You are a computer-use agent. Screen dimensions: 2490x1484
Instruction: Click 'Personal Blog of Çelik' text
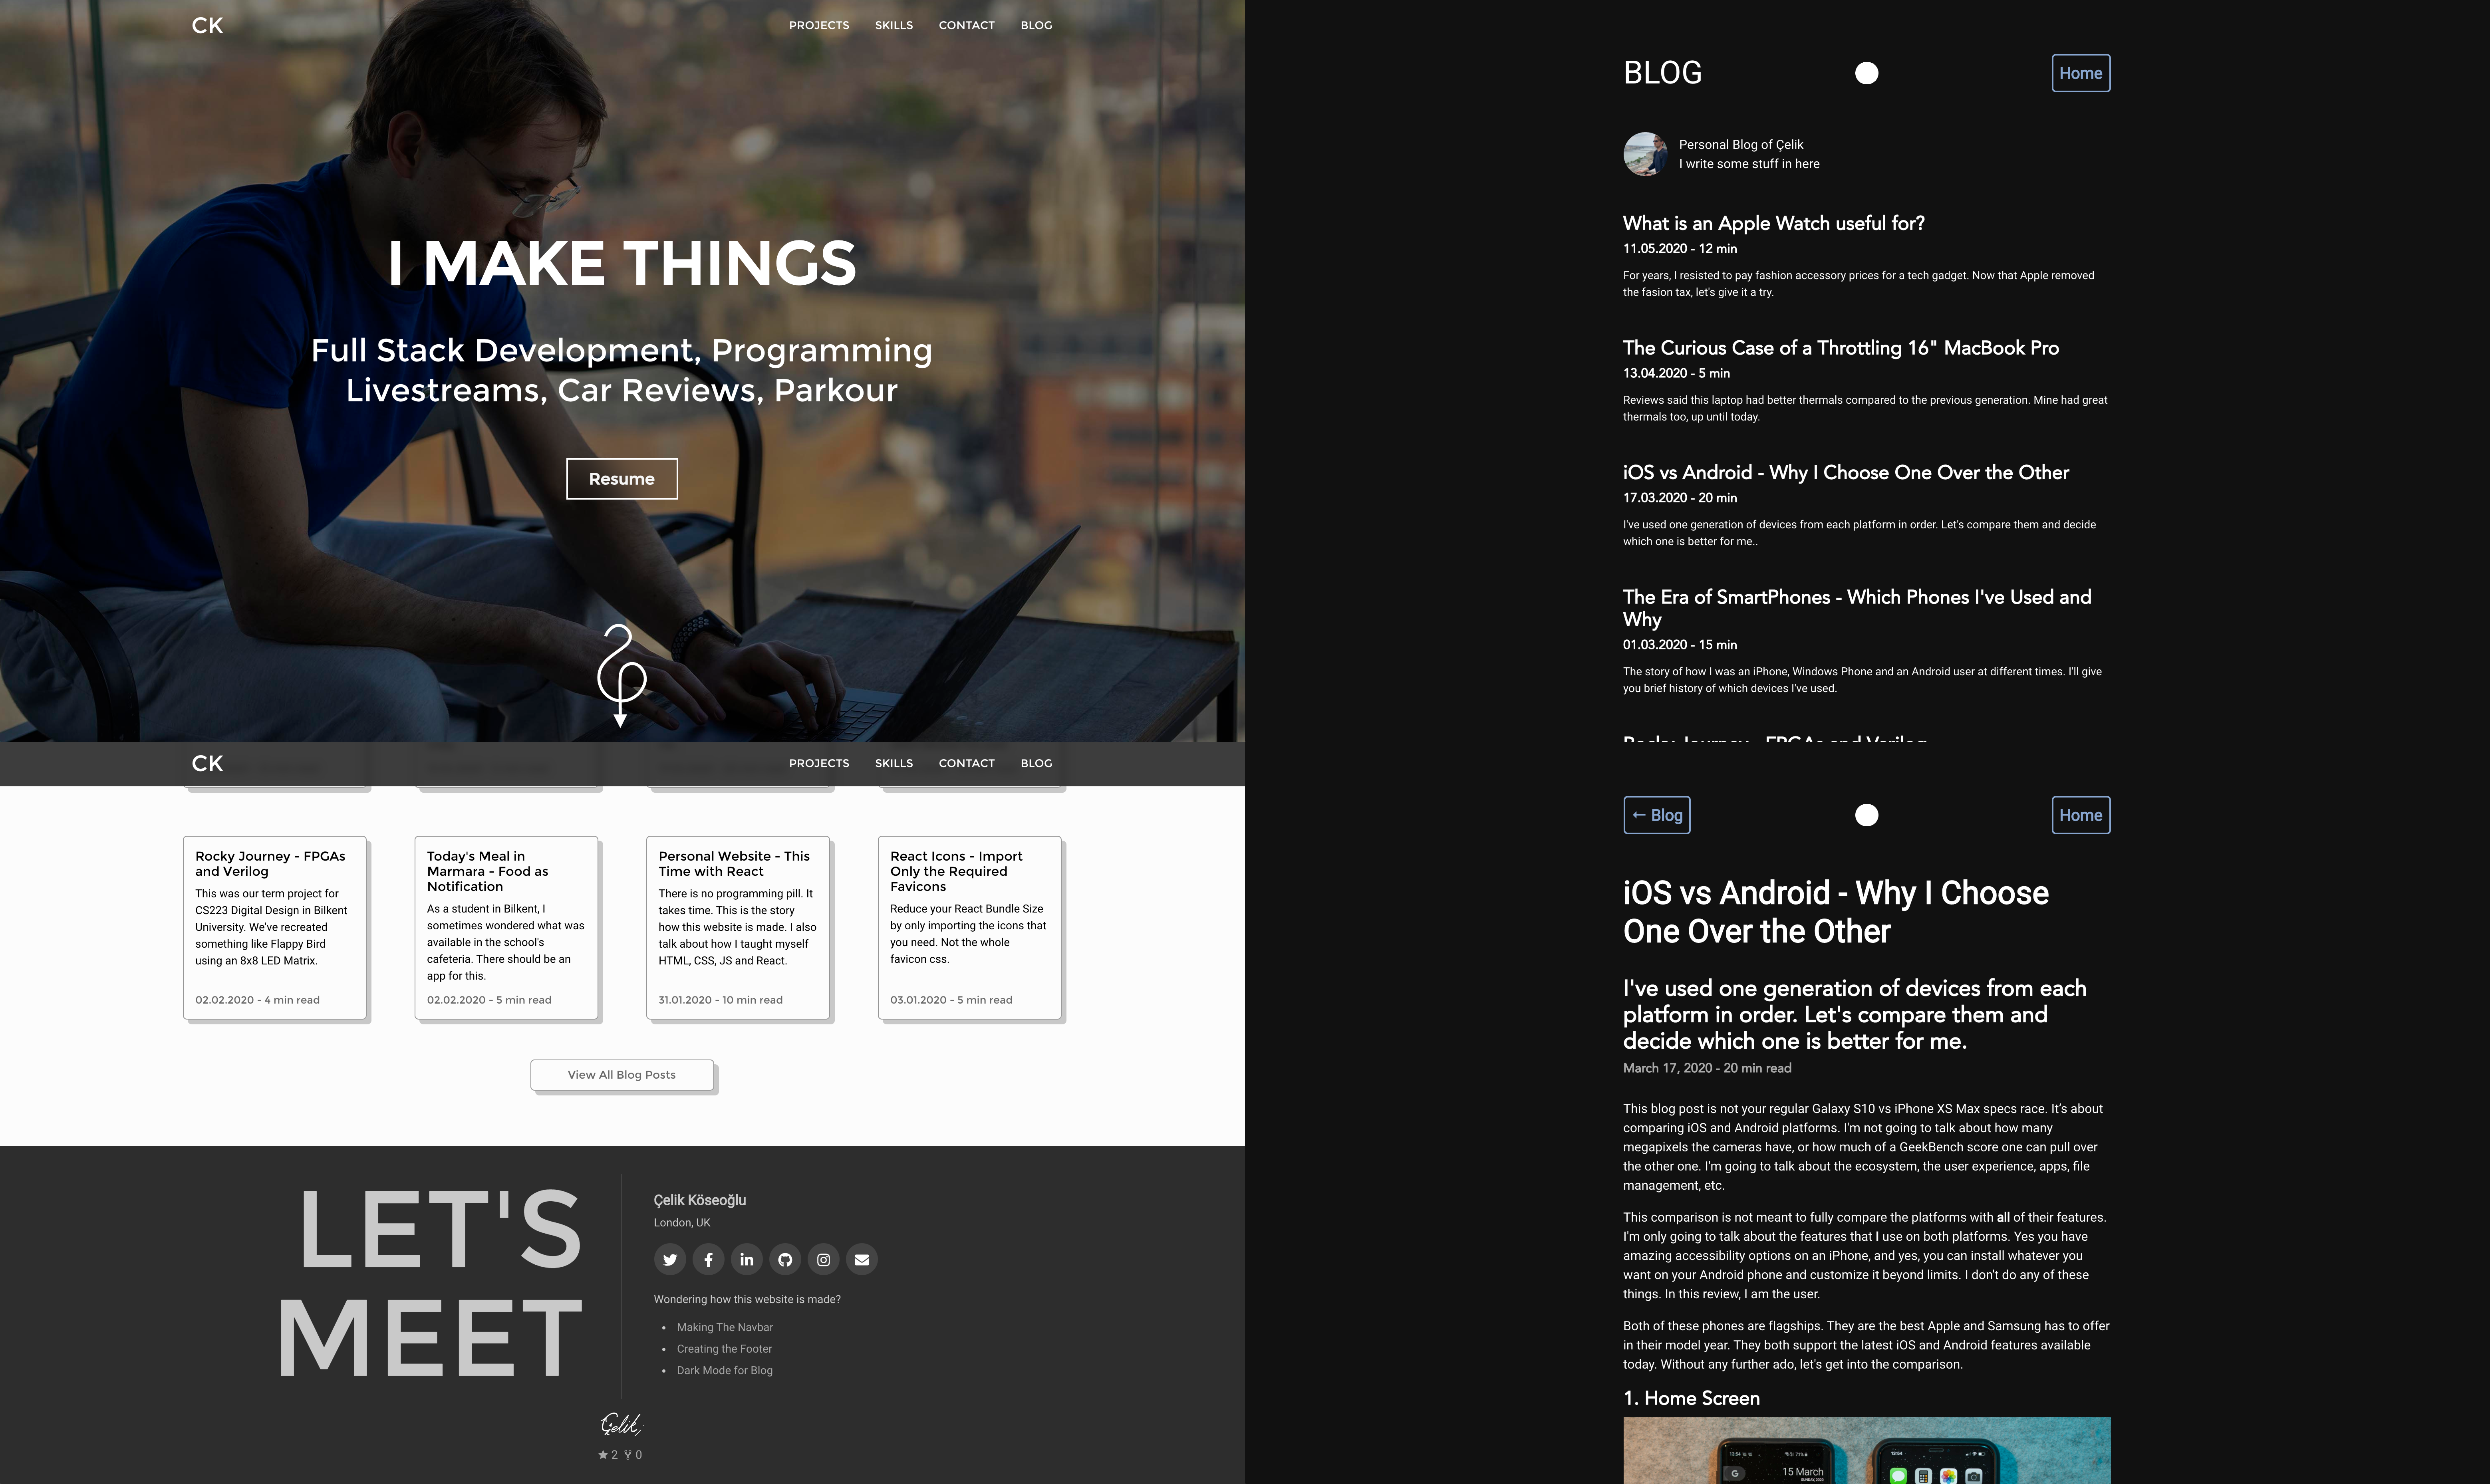tap(1741, 144)
